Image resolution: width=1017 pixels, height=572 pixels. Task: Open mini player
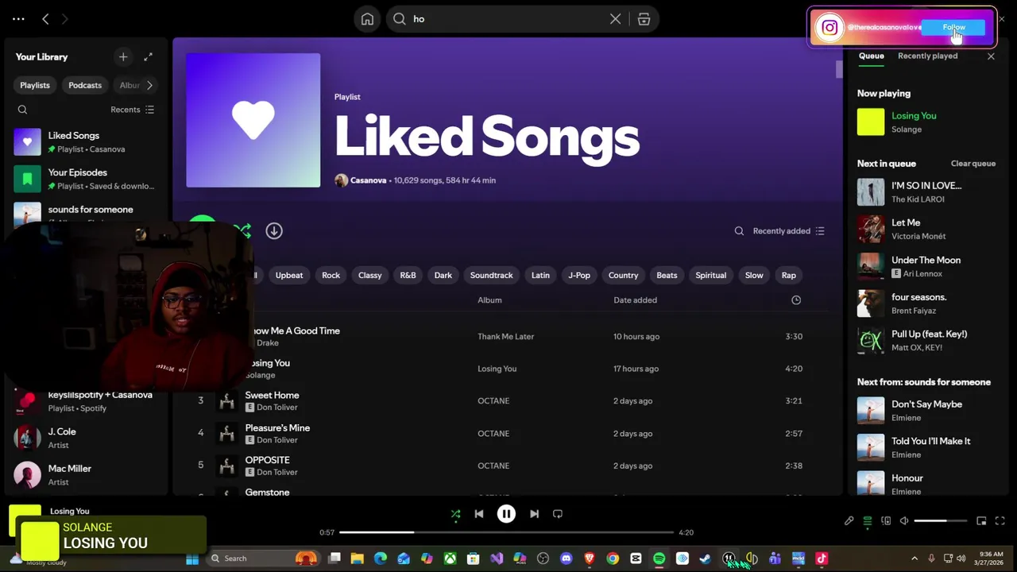981,521
